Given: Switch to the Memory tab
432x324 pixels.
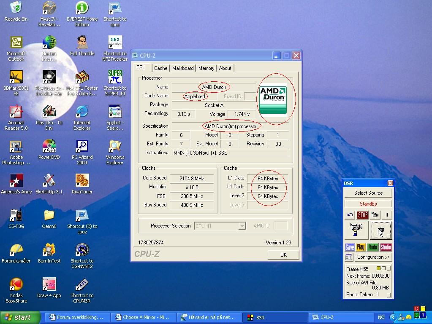Looking at the screenshot, I should point(206,68).
